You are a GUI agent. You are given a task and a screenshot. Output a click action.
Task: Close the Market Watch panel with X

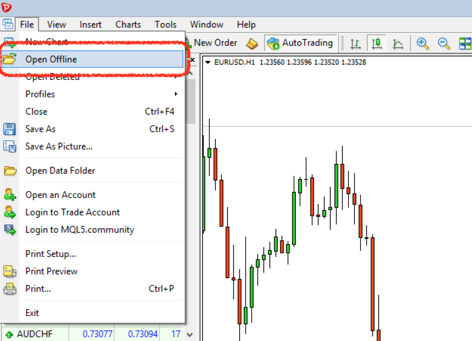coord(192,60)
